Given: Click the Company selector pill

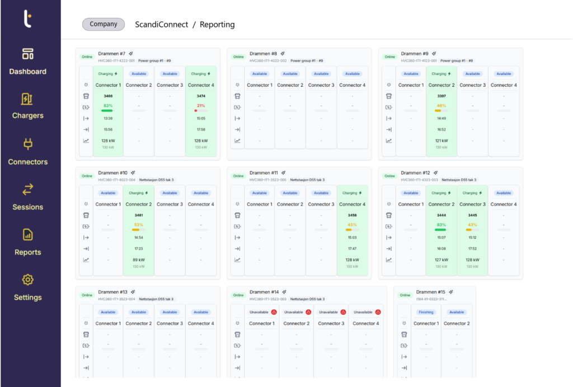Looking at the screenshot, I should 104,24.
